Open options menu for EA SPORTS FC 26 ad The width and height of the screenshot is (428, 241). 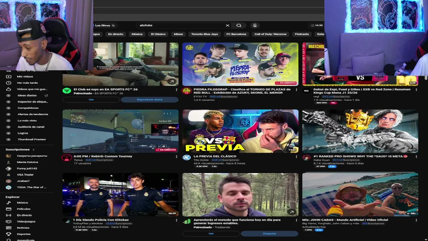pos(176,90)
